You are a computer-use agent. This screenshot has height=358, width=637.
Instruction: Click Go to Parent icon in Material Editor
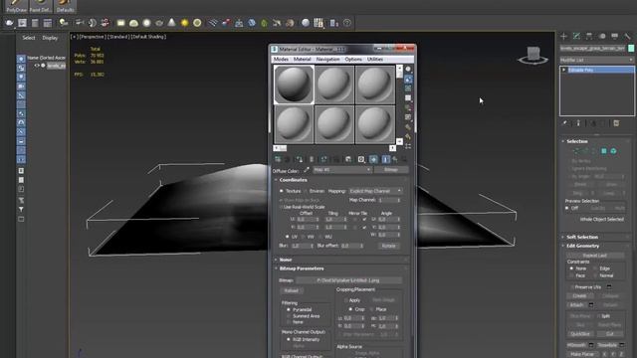(x=395, y=159)
